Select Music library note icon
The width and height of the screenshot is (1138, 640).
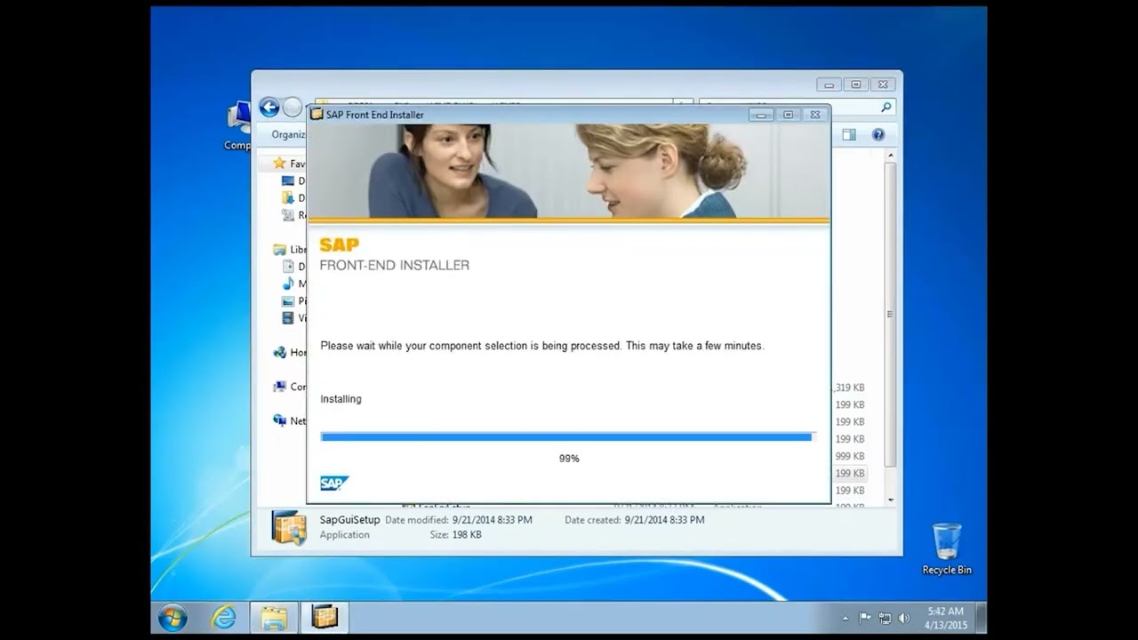tap(287, 284)
